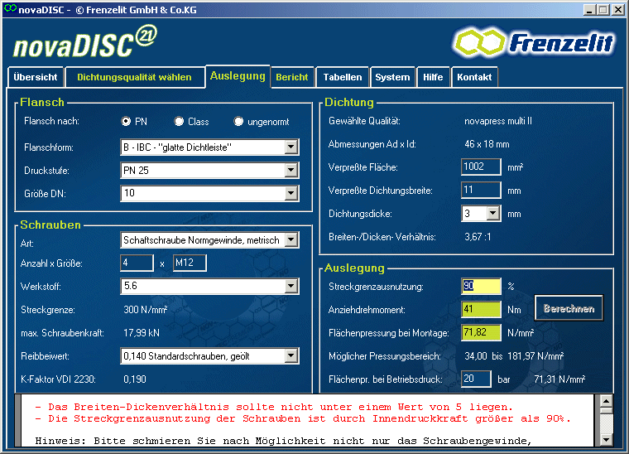Switch to the Übersicht tab

click(x=36, y=77)
